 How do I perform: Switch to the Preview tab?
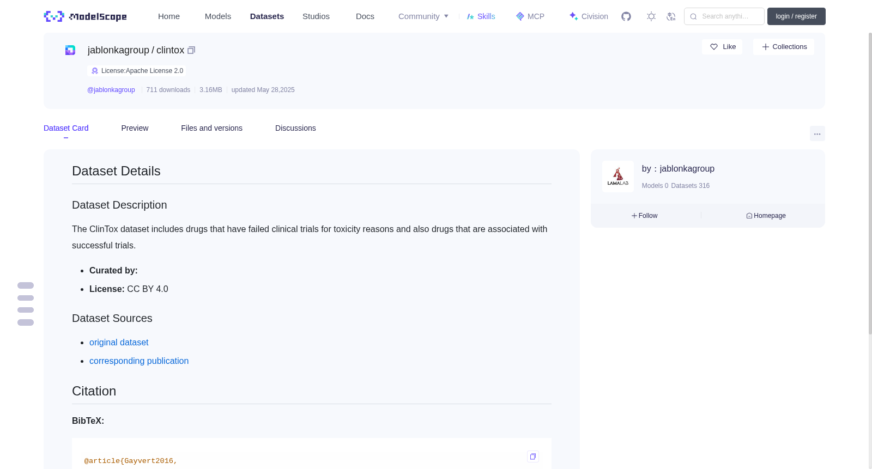pyautogui.click(x=135, y=128)
